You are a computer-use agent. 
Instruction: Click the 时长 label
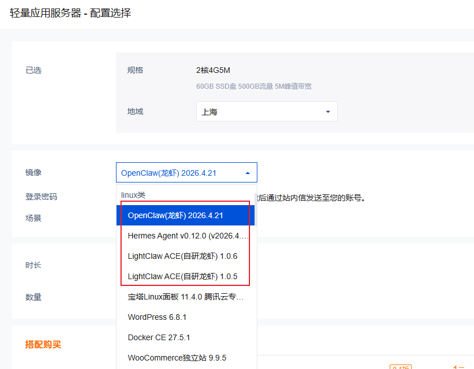tap(33, 265)
